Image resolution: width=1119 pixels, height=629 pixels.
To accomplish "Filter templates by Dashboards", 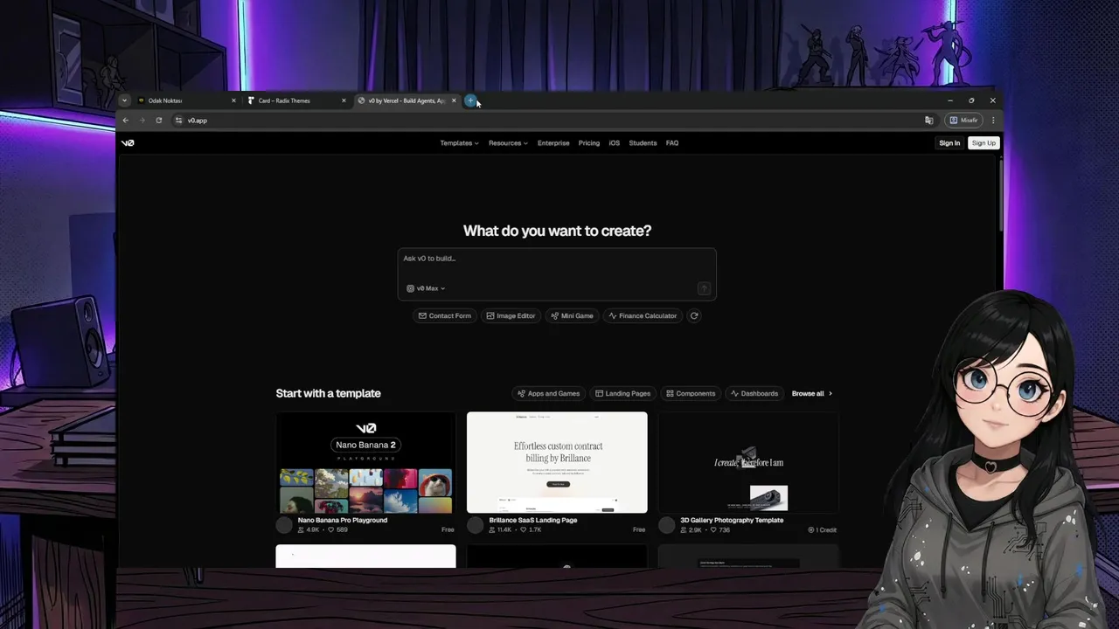I will 754,393.
